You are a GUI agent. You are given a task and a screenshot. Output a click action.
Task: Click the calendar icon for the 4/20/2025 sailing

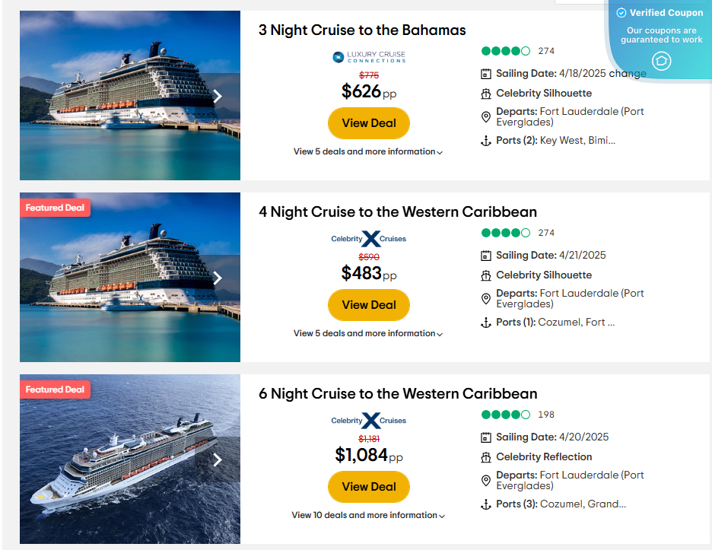pos(485,437)
